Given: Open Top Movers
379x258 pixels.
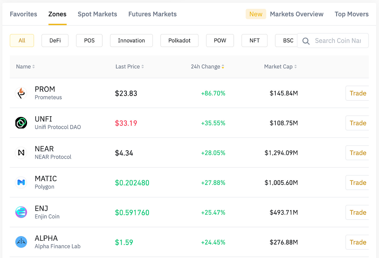Looking at the screenshot, I should [352, 14].
